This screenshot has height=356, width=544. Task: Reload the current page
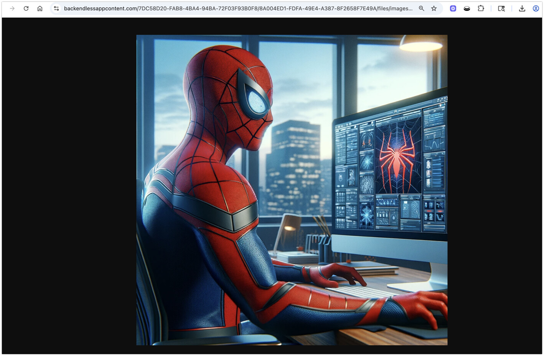click(26, 8)
